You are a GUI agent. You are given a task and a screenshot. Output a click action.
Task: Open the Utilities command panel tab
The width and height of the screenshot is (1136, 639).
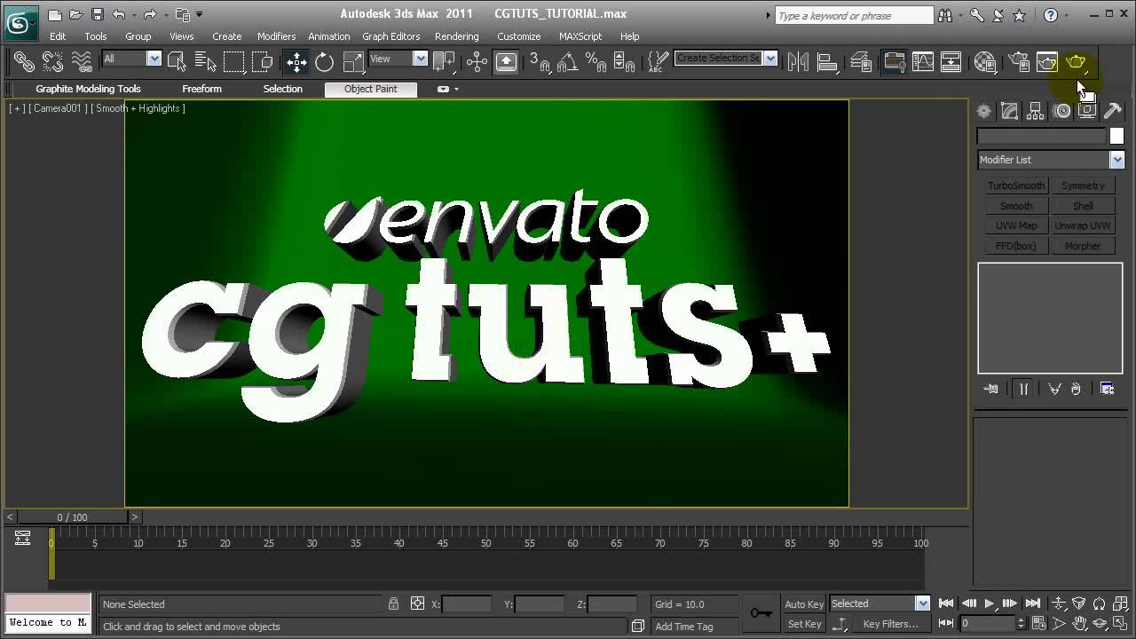point(1113,111)
